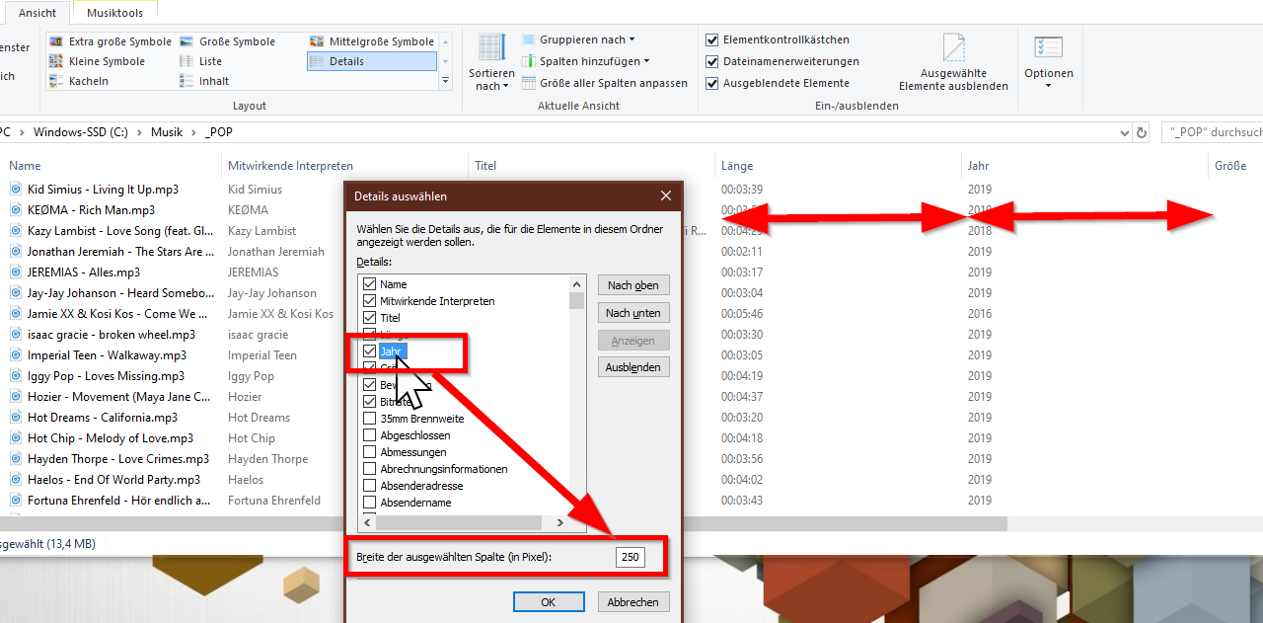Click mp3 icon of Haelos - End Of World Party
Image resolution: width=1263 pixels, height=623 pixels.
tap(16, 479)
